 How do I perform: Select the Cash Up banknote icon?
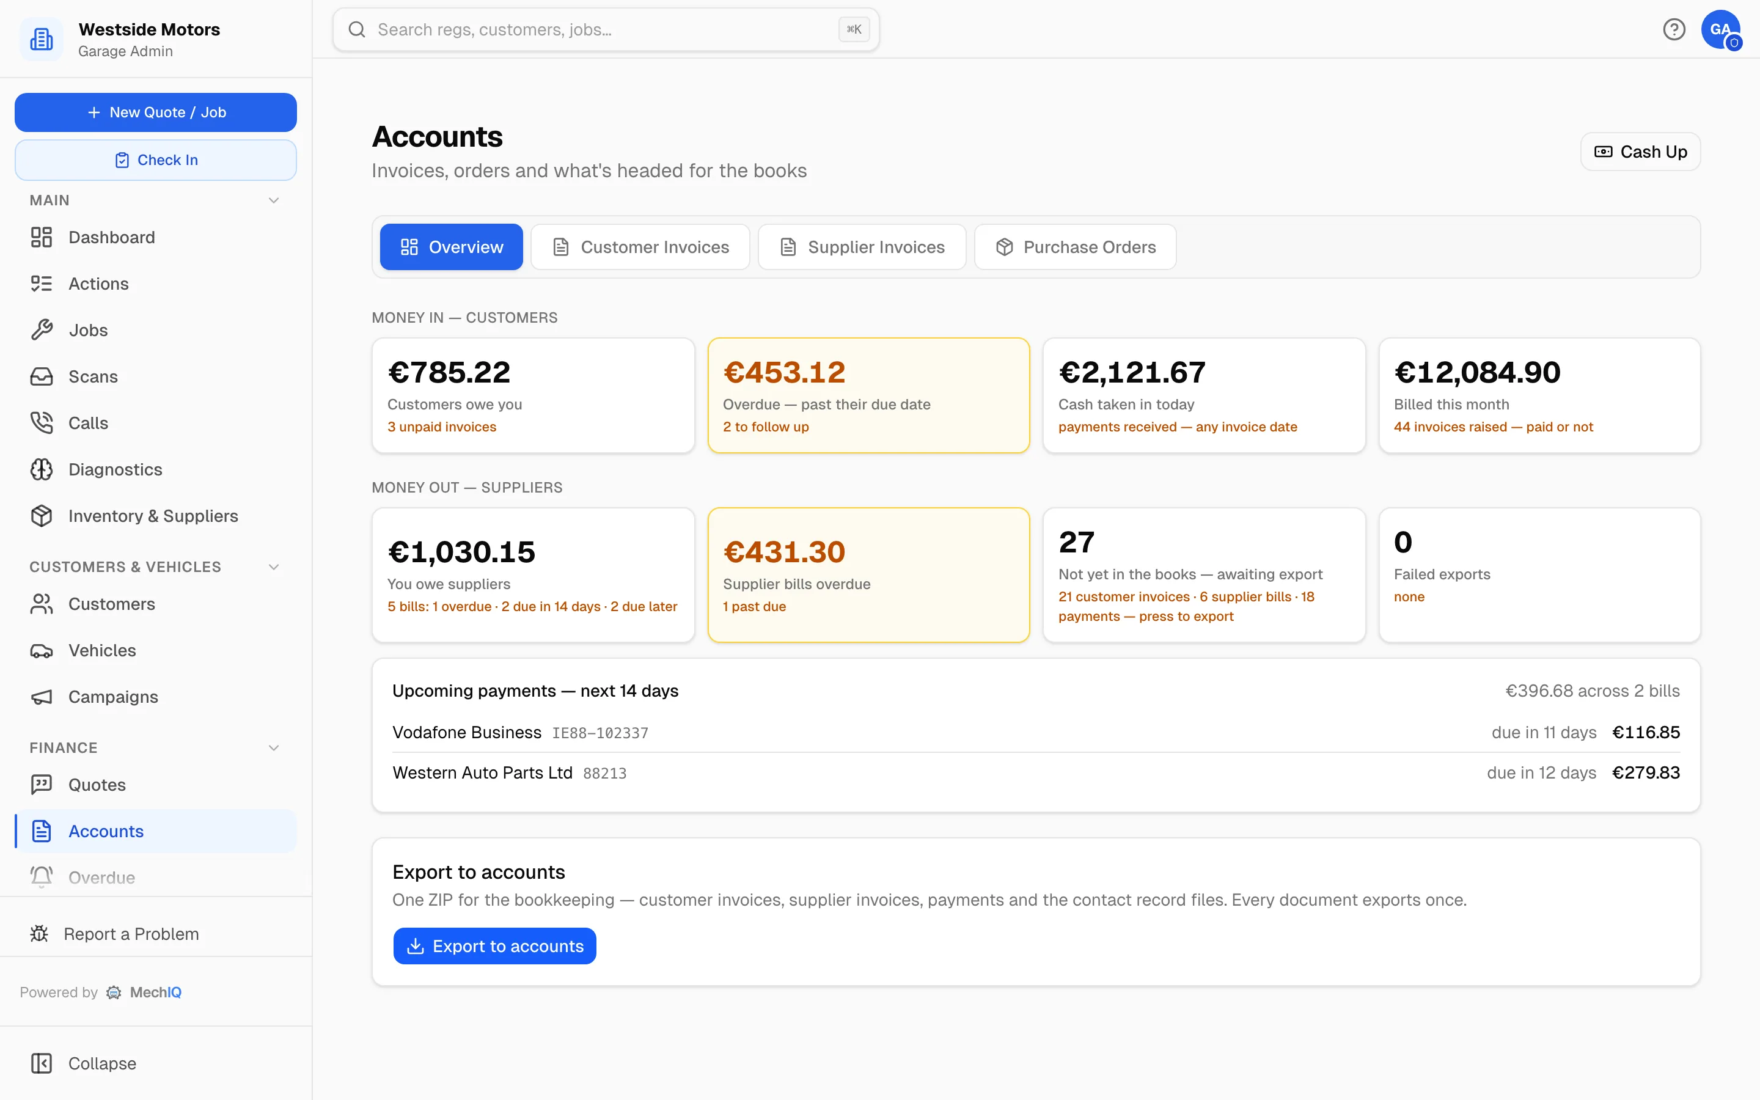(x=1603, y=152)
